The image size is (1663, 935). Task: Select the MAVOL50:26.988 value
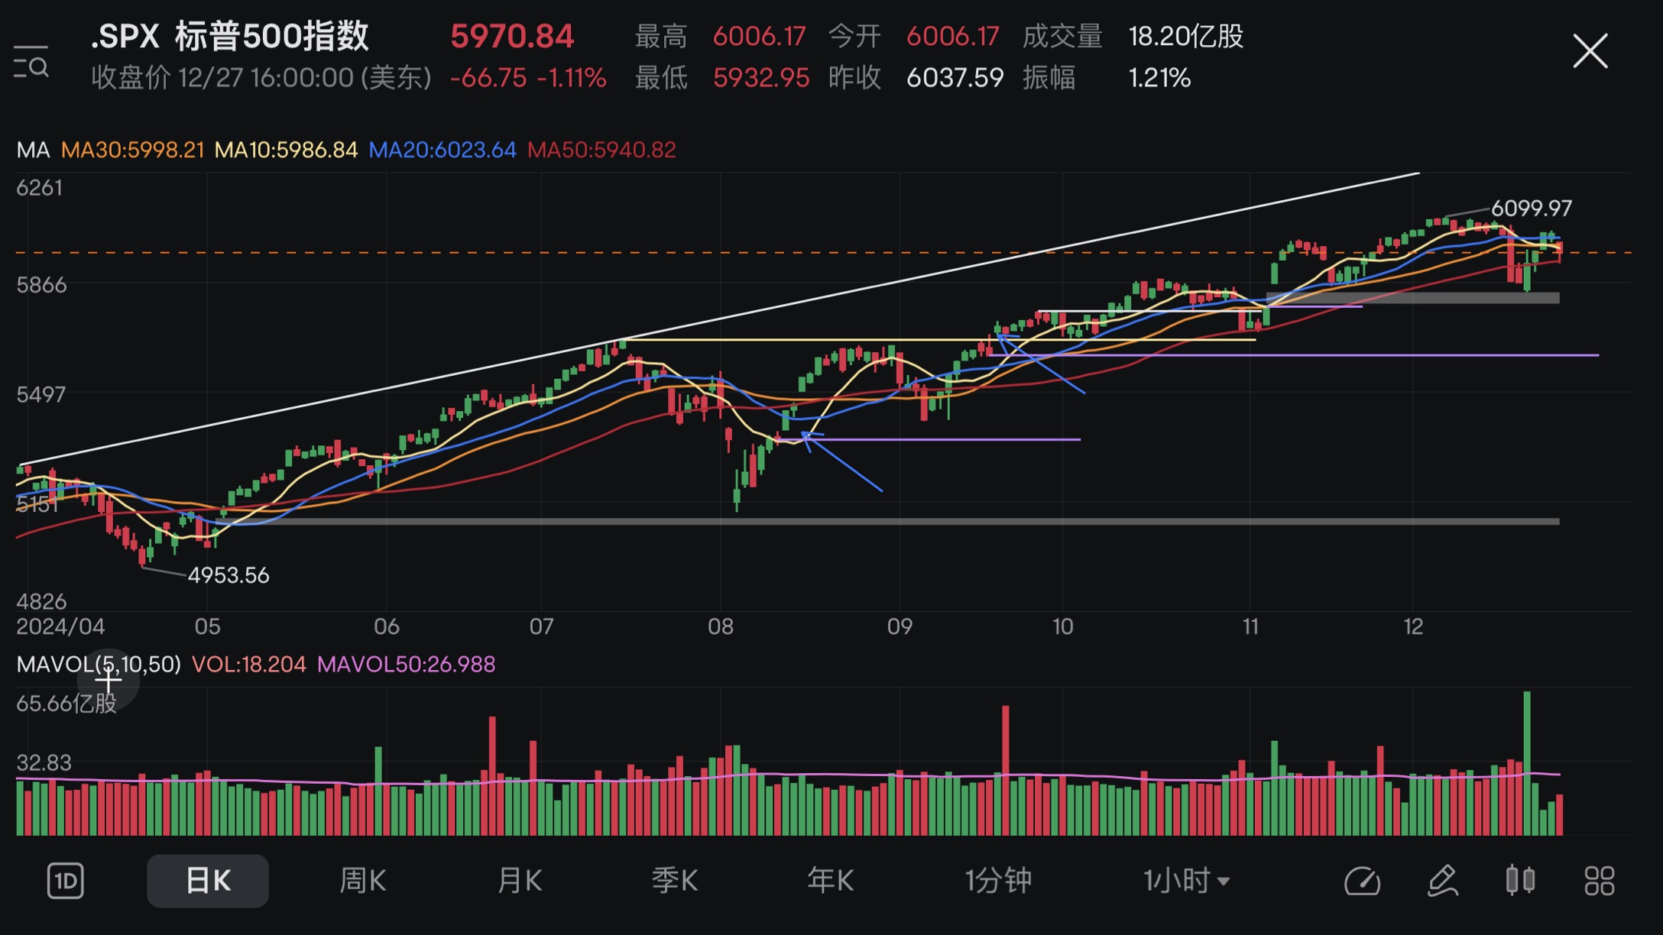click(x=406, y=664)
